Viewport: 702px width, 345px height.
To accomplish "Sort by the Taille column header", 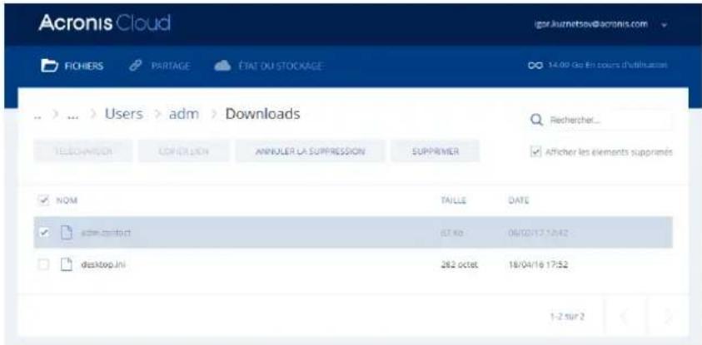I will [x=454, y=200].
